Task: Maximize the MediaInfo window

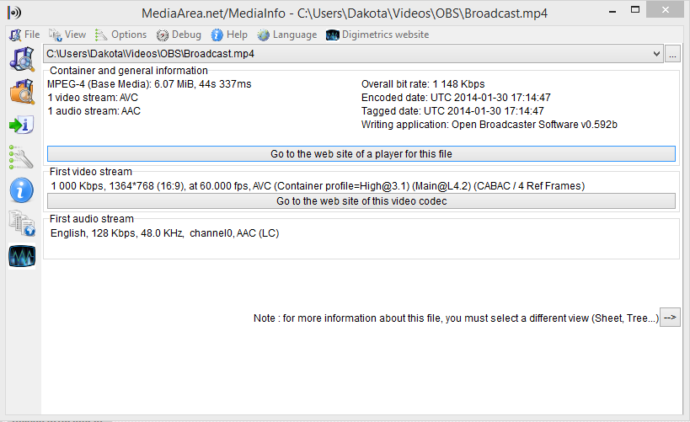Action: click(x=635, y=9)
